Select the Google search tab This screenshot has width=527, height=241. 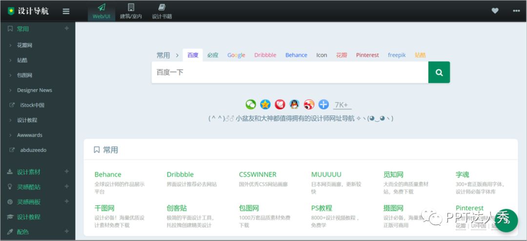point(236,55)
